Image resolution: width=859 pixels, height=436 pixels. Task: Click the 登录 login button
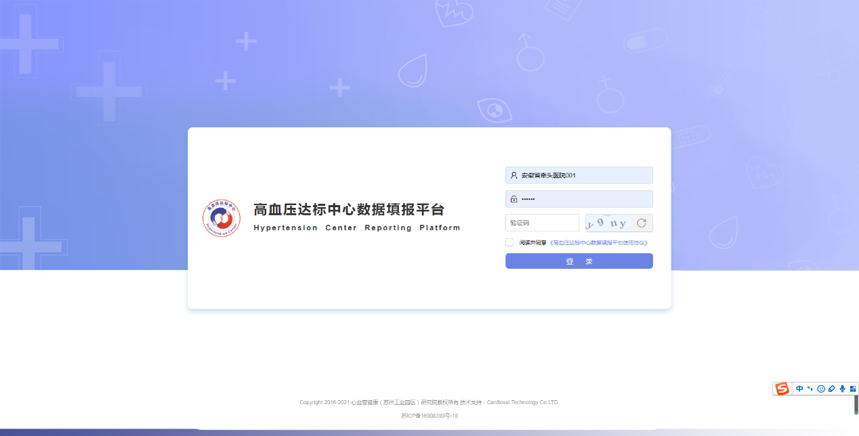[x=579, y=261]
